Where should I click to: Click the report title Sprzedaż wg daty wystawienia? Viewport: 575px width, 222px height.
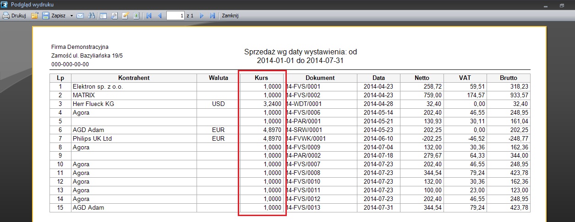click(301, 56)
